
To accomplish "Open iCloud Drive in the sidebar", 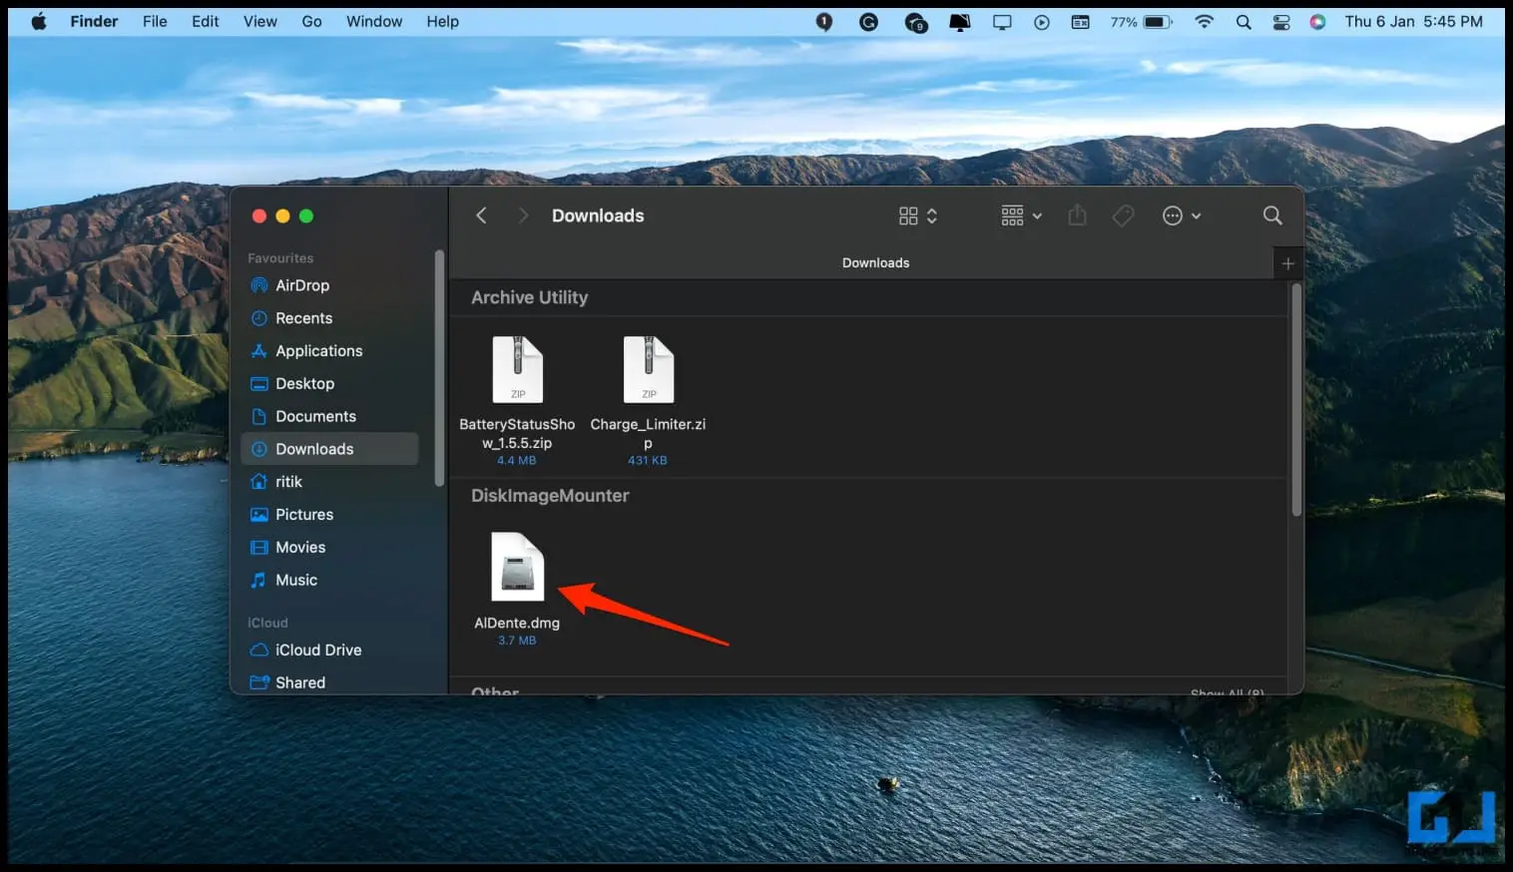I will pyautogui.click(x=330, y=650).
